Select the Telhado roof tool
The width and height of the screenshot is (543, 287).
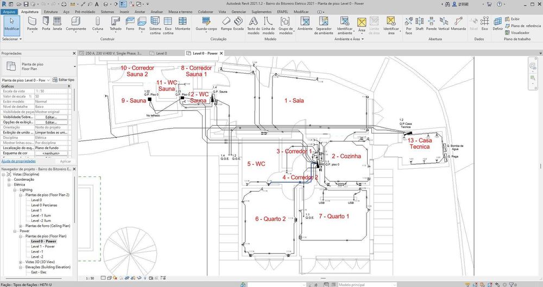click(116, 23)
